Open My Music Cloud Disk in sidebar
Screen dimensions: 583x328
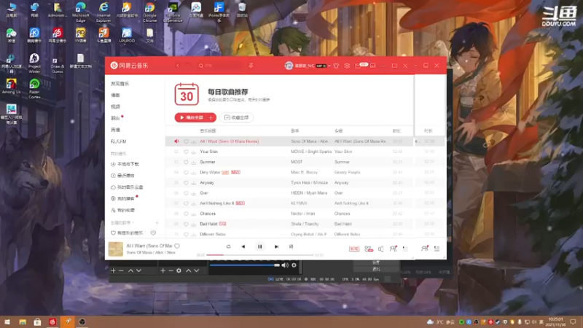127,187
